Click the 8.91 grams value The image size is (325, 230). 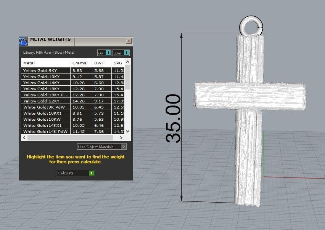77,113
